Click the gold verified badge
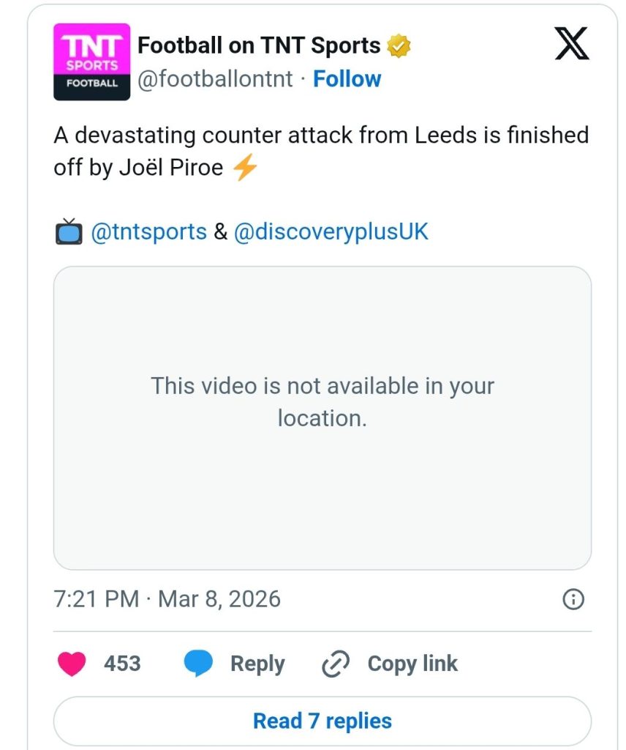Image resolution: width=626 pixels, height=750 pixels. tap(399, 46)
